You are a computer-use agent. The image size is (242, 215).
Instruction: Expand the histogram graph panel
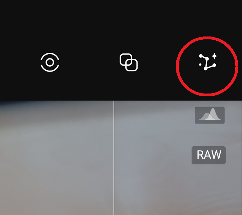point(210,115)
